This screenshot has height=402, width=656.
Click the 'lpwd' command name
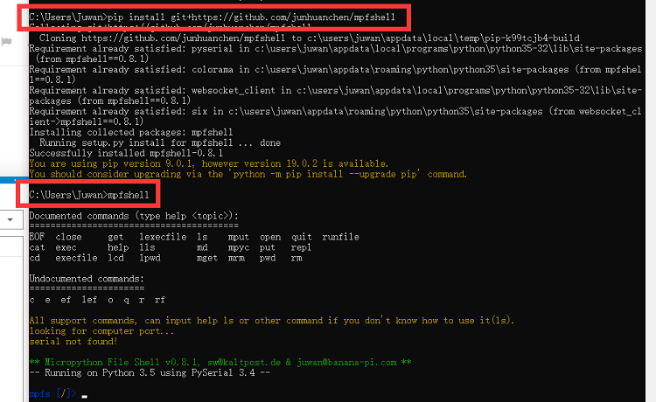[x=150, y=258]
